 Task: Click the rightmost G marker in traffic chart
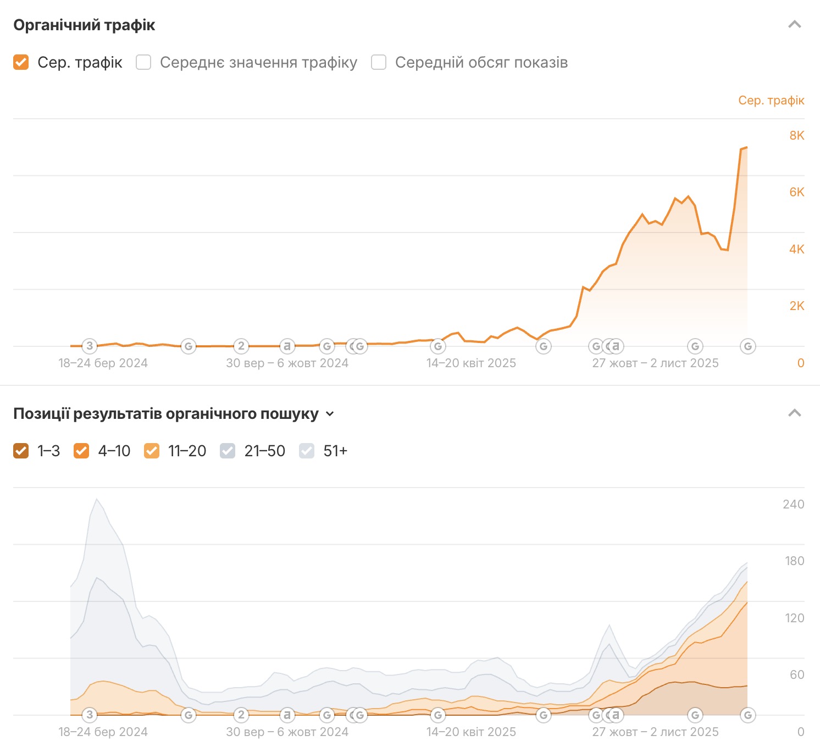pos(747,346)
